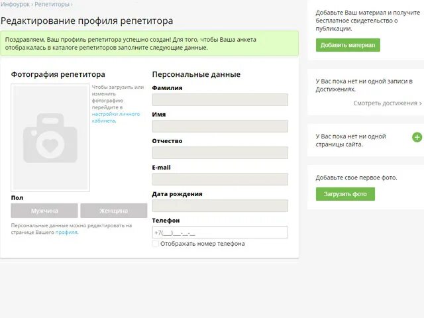The height and width of the screenshot is (318, 424).
Task: Click the camera photo placeholder icon
Action: [50, 138]
